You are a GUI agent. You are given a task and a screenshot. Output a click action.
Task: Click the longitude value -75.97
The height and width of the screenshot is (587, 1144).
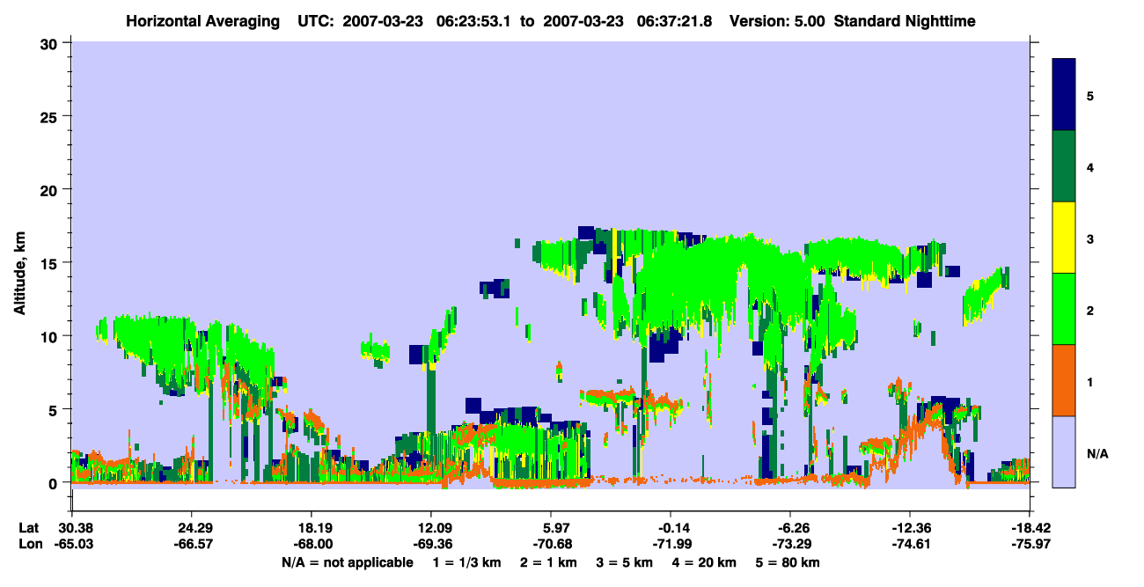click(1030, 544)
